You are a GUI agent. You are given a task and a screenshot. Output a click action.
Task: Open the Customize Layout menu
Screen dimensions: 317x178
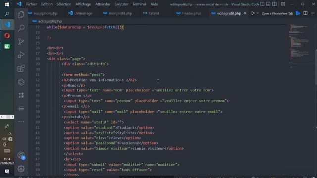click(x=283, y=4)
